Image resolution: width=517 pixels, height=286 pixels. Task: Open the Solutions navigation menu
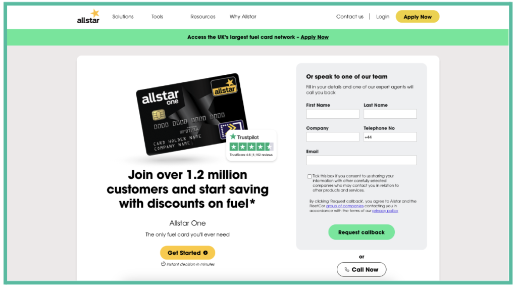[x=123, y=17]
